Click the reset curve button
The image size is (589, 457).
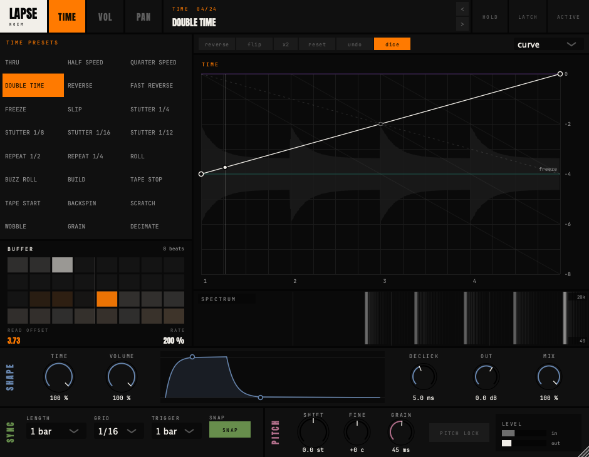[x=317, y=44]
